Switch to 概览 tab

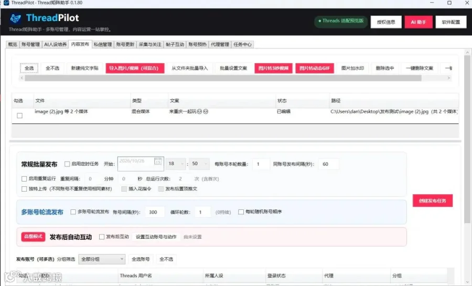tap(13, 44)
